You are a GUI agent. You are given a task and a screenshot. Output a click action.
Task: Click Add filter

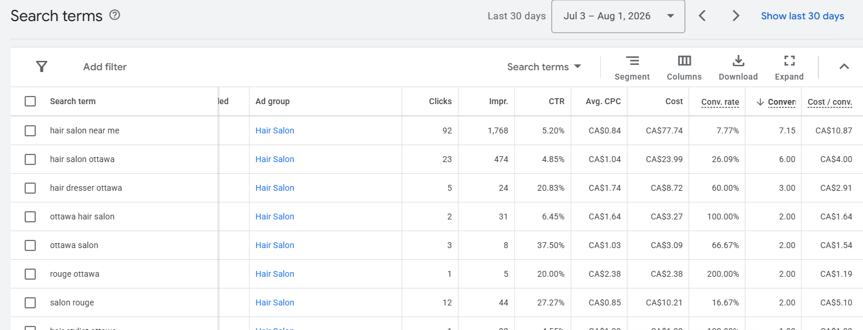click(x=105, y=67)
